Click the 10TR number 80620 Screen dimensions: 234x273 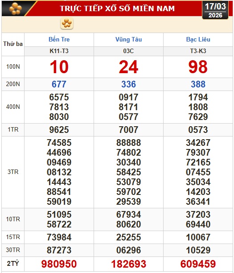click(x=128, y=224)
